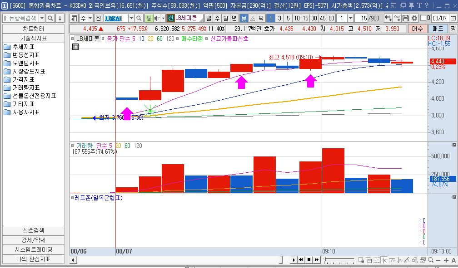Select the 5-minute interval button
Image resolution: width=458 pixels, height=268 pixels.
(288, 19)
